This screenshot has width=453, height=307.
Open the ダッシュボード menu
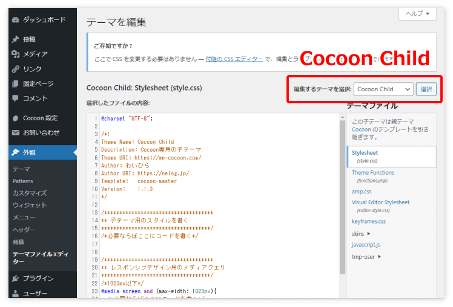click(x=43, y=19)
